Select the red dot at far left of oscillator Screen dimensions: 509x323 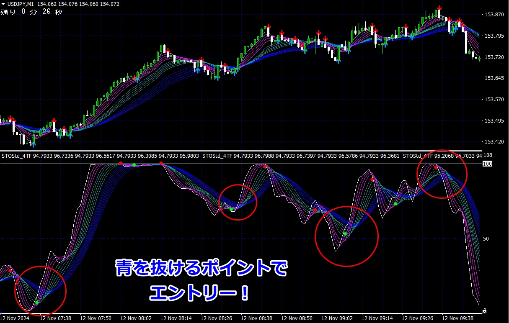coord(10,271)
